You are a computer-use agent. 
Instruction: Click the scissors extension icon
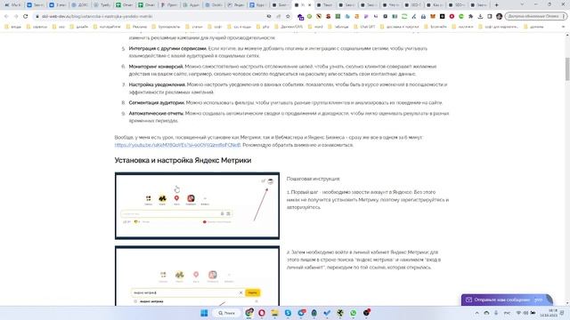(413, 16)
